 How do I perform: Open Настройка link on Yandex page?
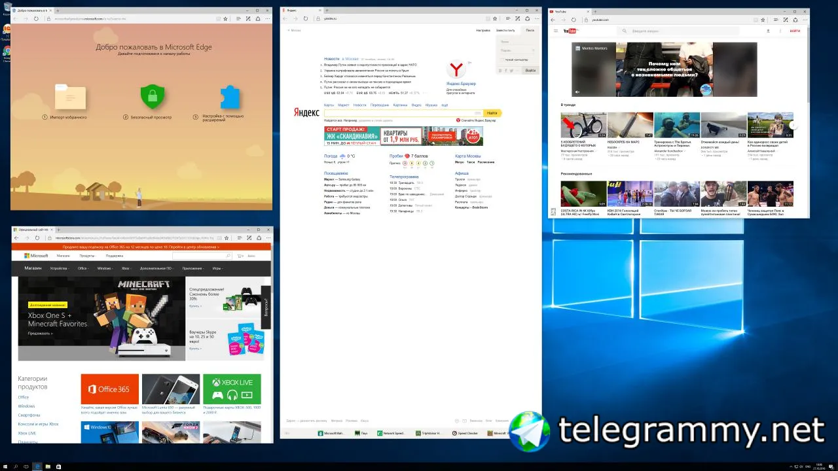[483, 30]
